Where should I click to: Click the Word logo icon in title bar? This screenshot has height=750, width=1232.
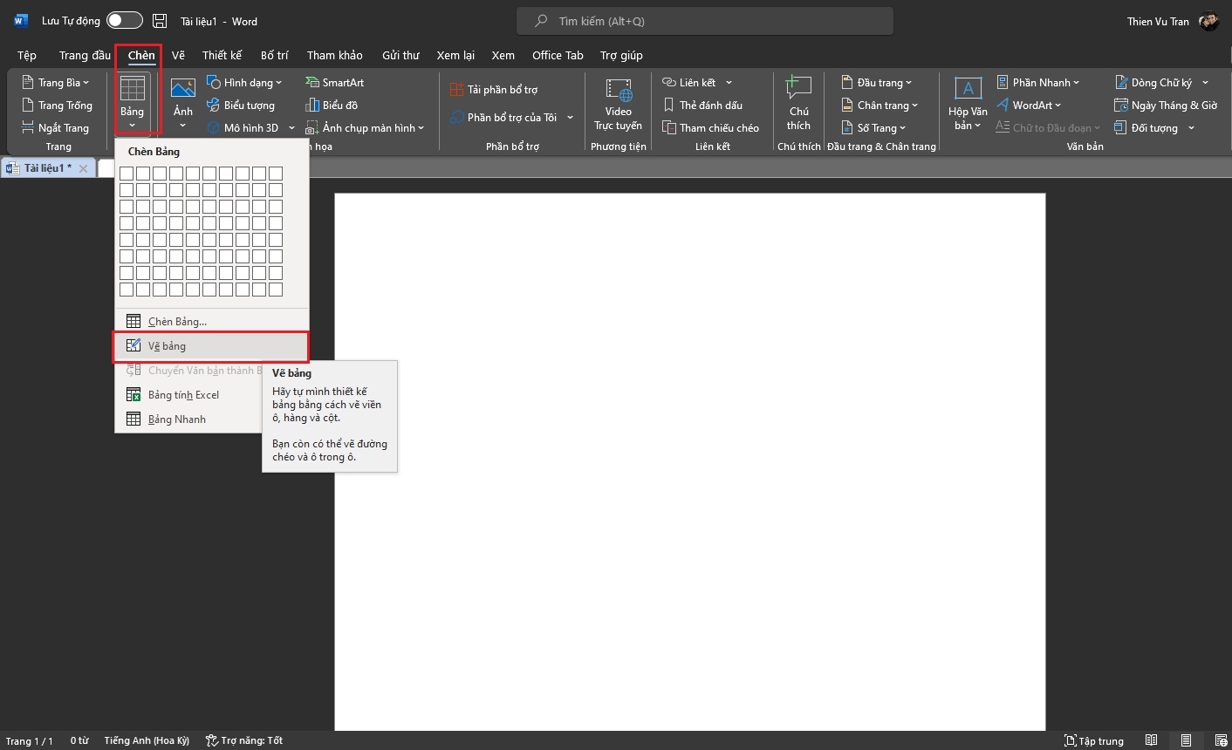tap(21, 21)
